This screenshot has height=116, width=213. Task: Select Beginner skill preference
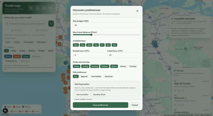pos(84,76)
